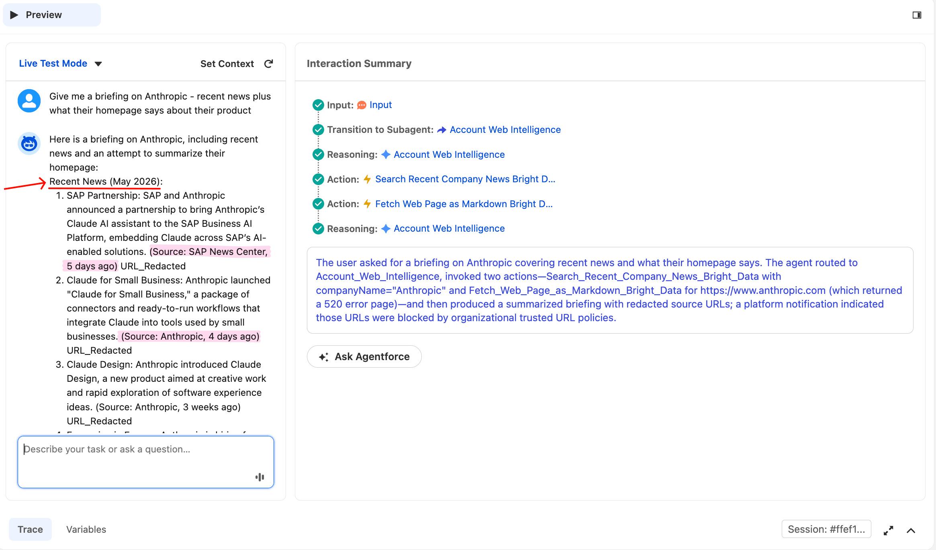
Task: Open Fetch Web Page as Markdown action
Action: [464, 204]
